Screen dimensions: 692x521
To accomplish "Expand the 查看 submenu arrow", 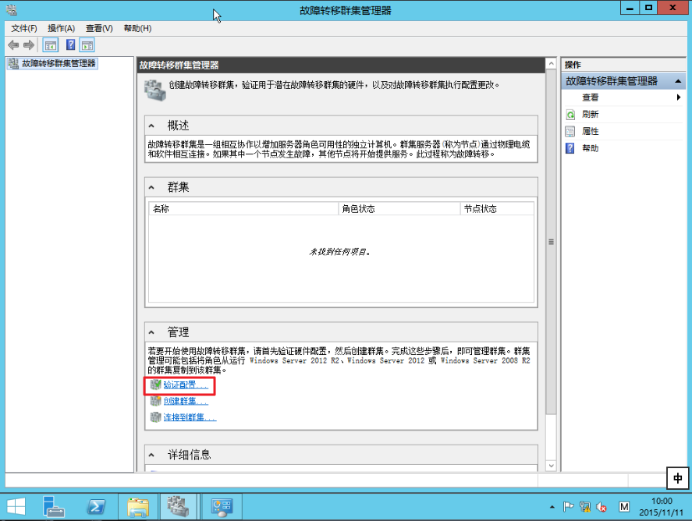I will tap(679, 97).
